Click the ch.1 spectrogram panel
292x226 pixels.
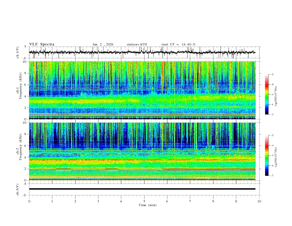(142, 90)
